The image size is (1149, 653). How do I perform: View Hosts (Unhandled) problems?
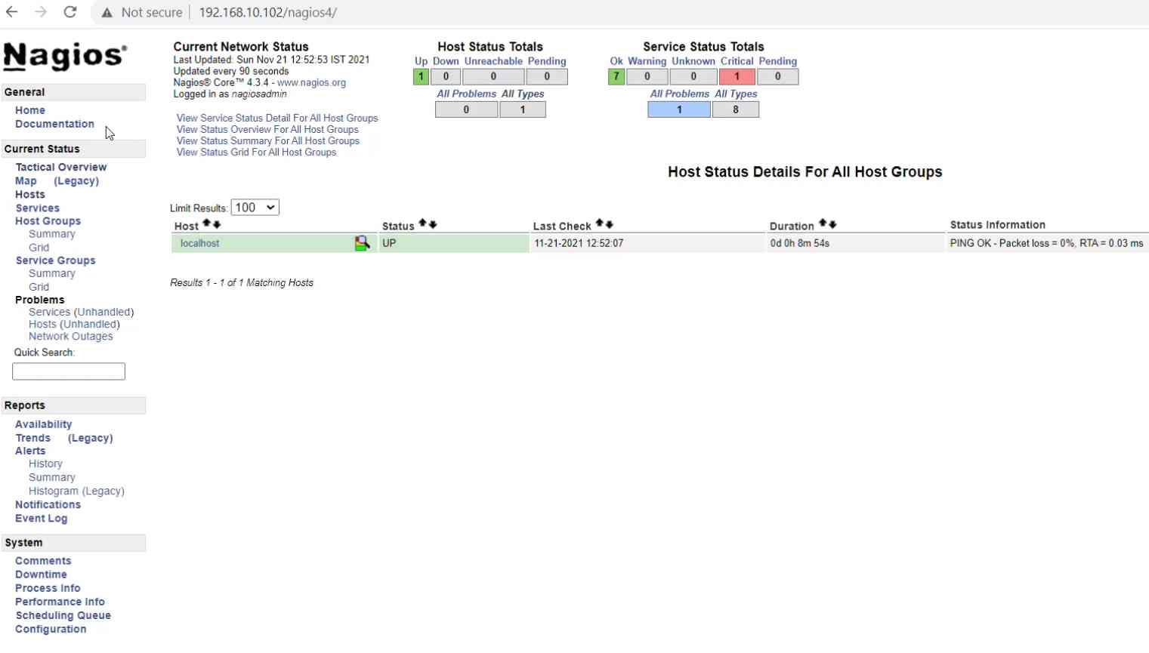pyautogui.click(x=74, y=324)
